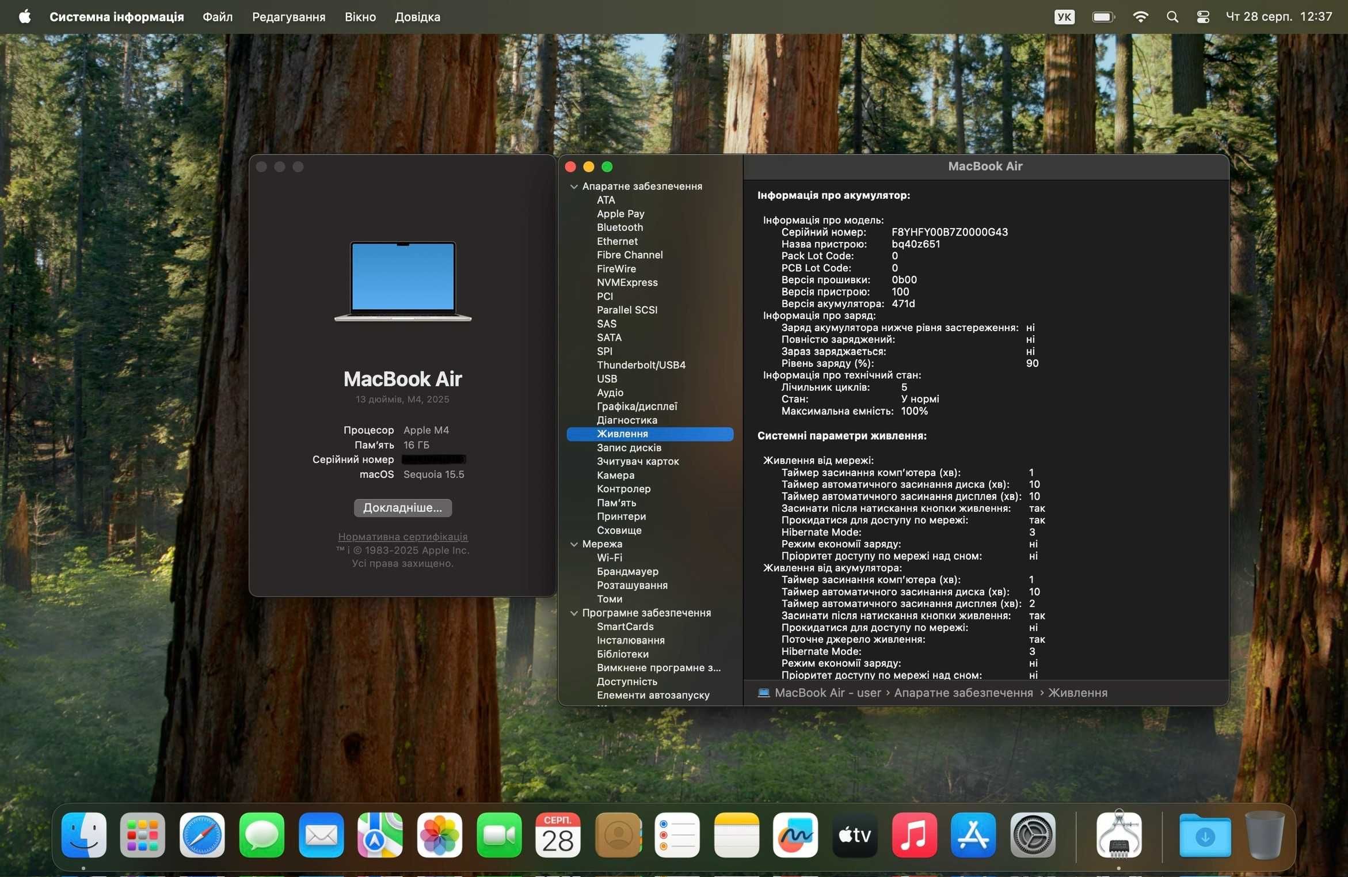Open App Store in Dock
The height and width of the screenshot is (877, 1348).
tap(974, 834)
